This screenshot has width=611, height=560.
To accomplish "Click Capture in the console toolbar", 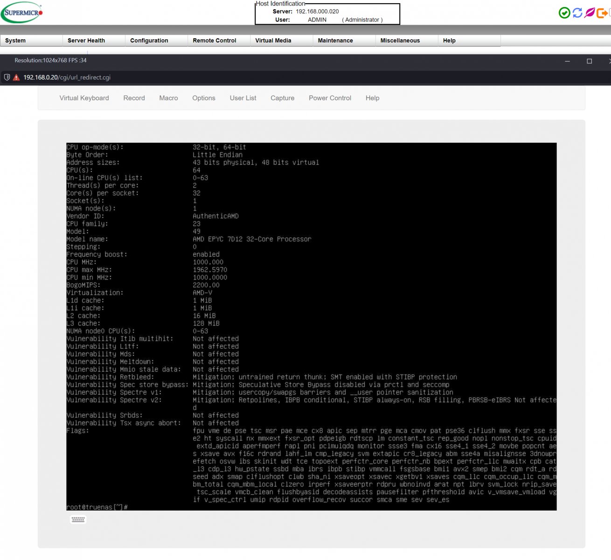I will pos(283,98).
